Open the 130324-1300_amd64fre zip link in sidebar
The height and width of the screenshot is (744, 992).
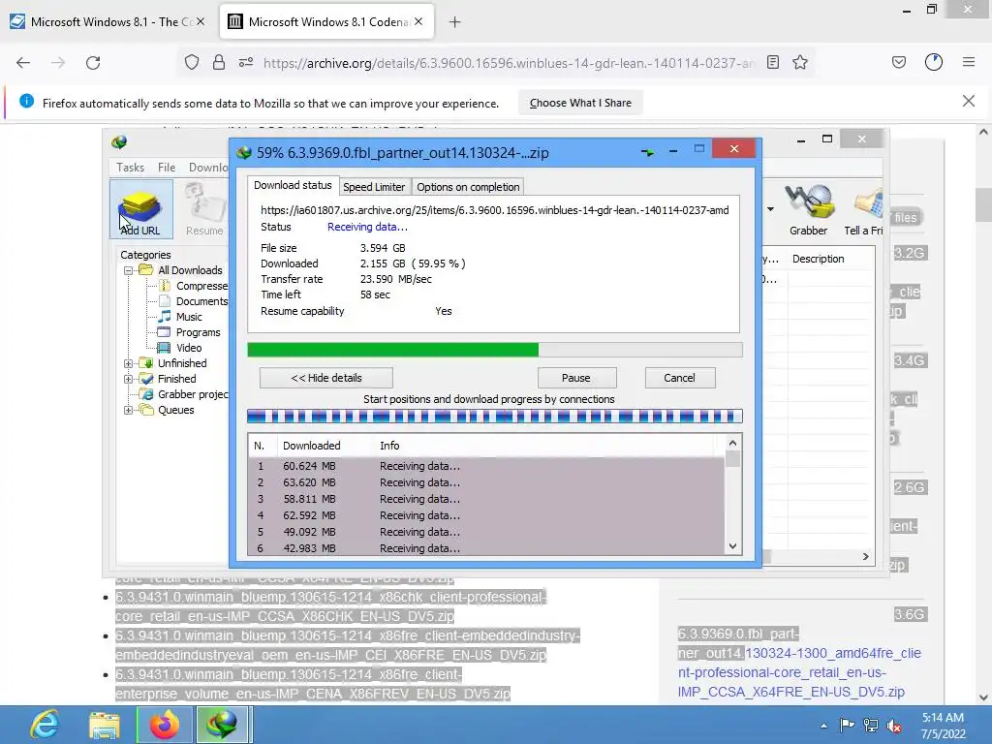point(800,672)
